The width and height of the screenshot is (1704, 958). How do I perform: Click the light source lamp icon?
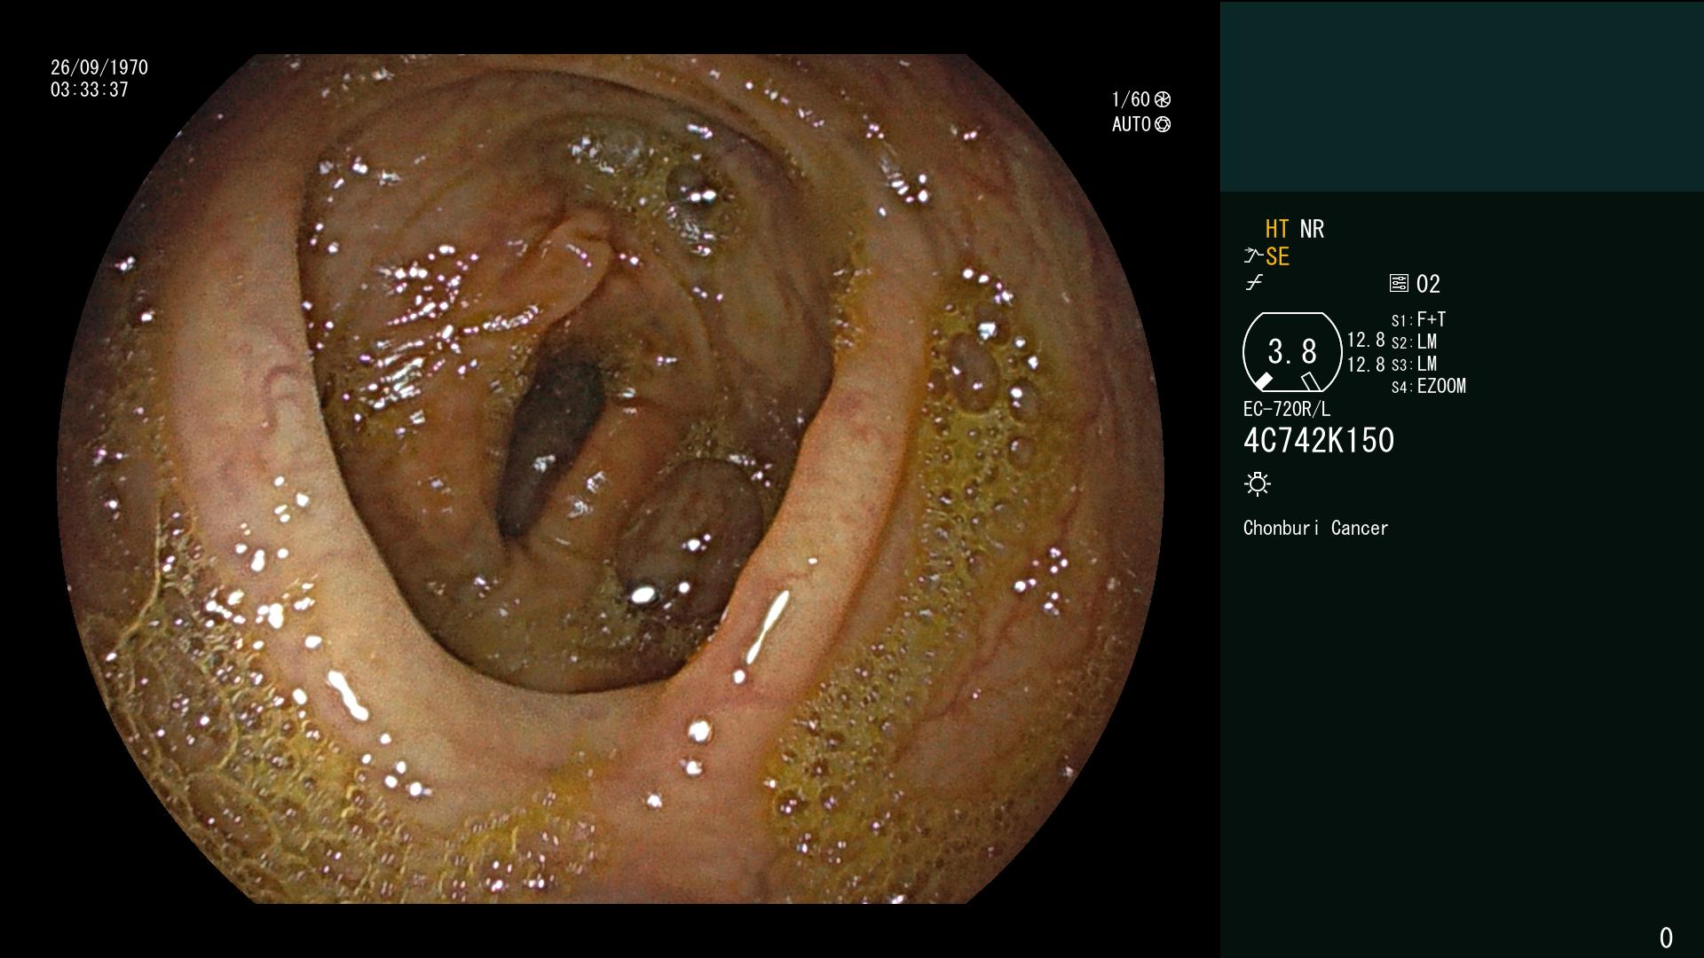[x=1258, y=484]
